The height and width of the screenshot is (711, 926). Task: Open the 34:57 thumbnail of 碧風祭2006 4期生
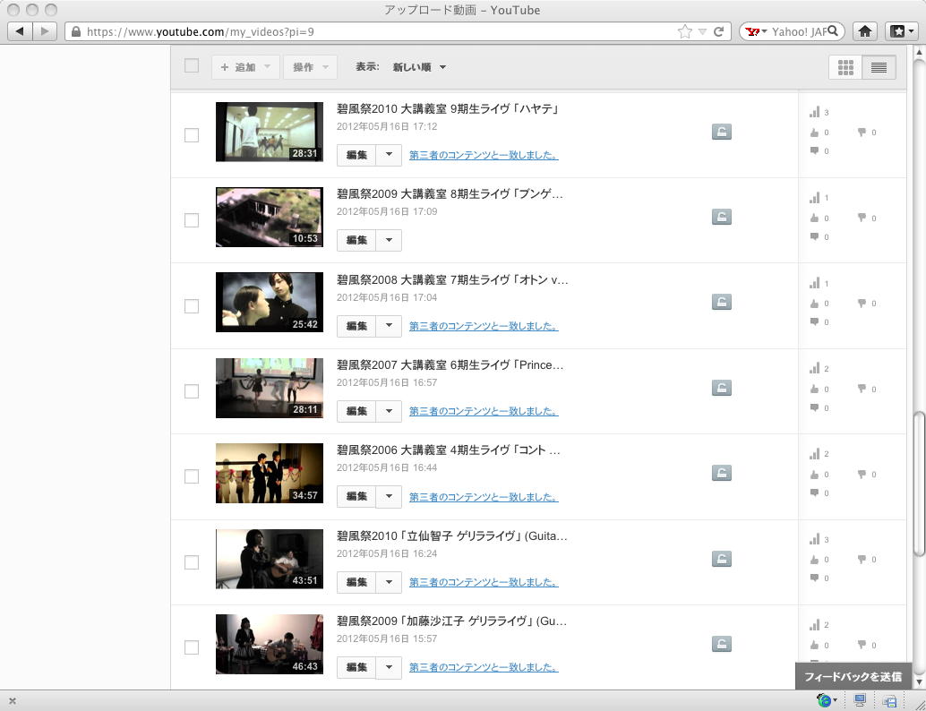pyautogui.click(x=270, y=473)
